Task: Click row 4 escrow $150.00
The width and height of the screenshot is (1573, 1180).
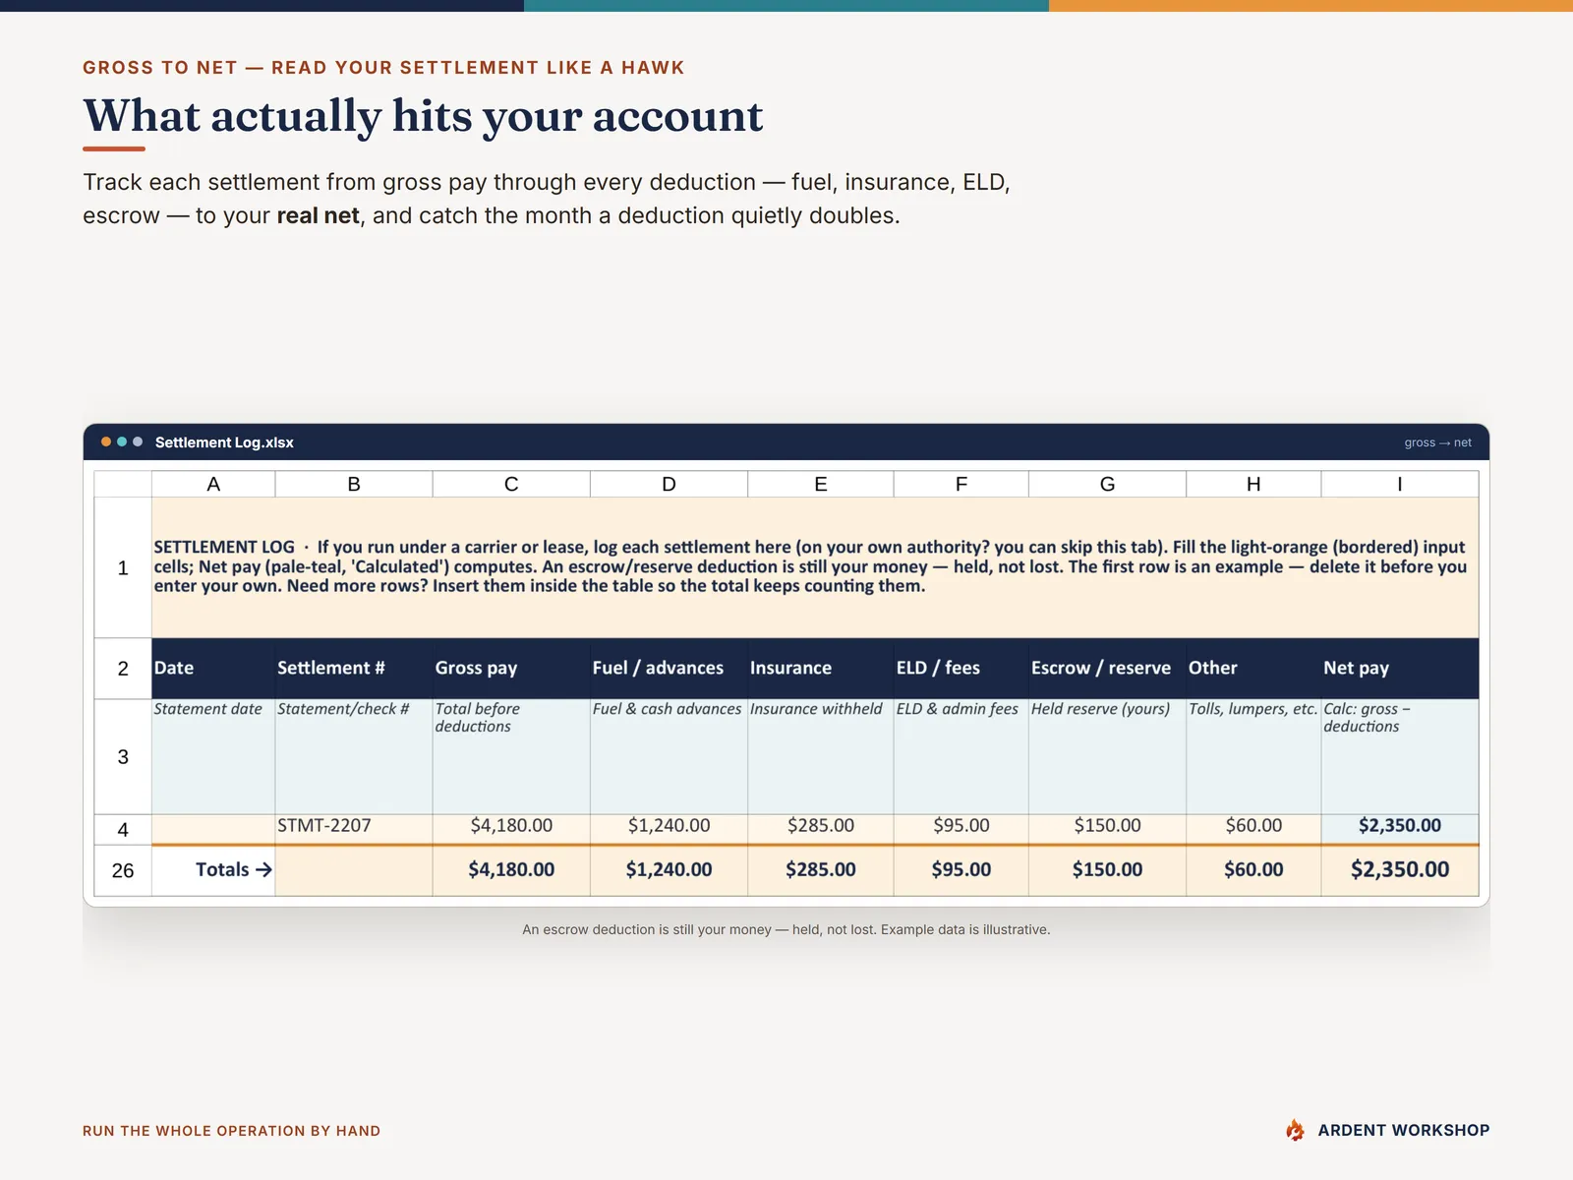Action: pos(1107,828)
